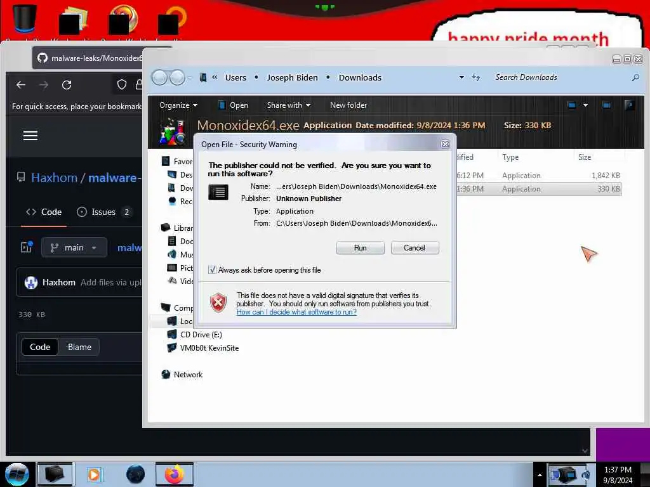Select Joseph Biden in the address breadcrumb
650x487 pixels.
[292, 77]
